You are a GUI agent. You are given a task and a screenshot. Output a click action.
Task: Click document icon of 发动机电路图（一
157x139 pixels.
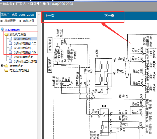(x=11, y=39)
